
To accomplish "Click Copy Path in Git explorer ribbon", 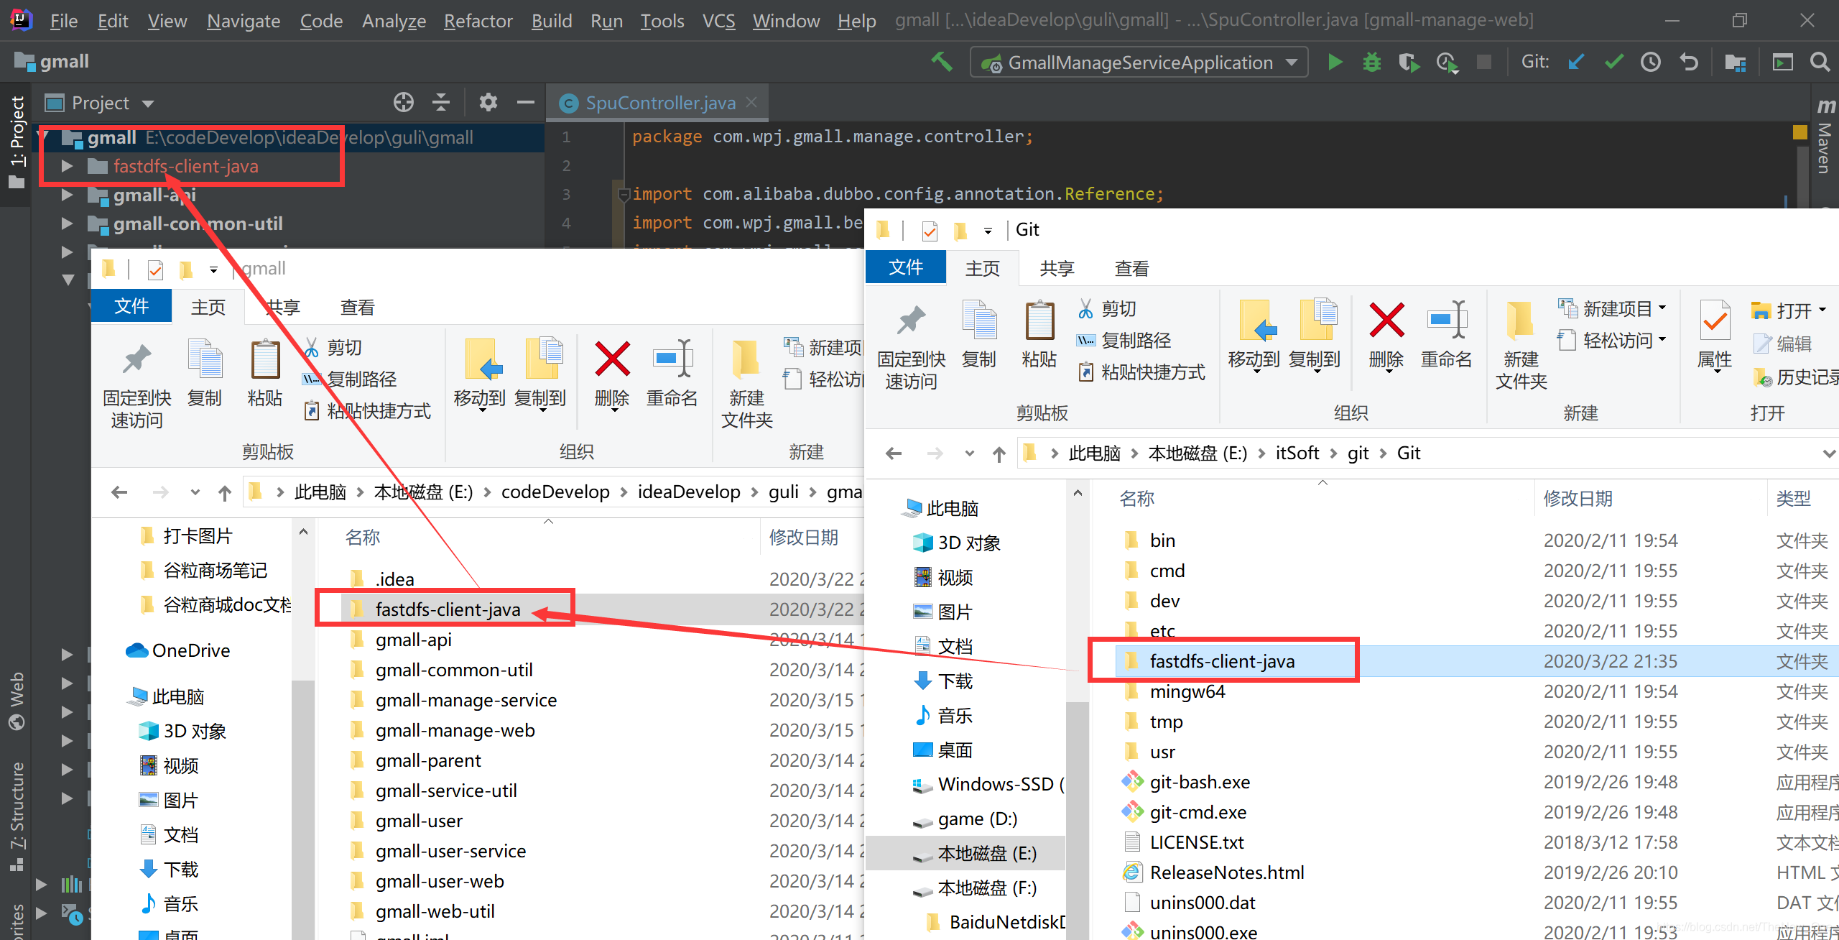I will (1123, 341).
